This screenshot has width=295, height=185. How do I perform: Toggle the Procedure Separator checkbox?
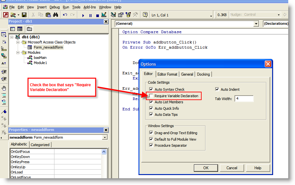(x=151, y=145)
